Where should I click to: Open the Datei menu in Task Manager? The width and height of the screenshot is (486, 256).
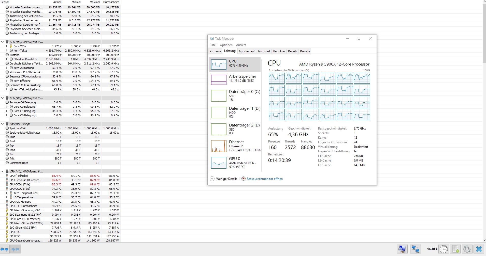(213, 45)
